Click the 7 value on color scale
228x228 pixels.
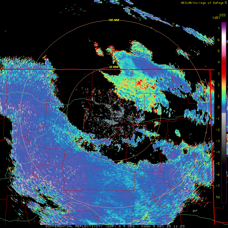[219, 28]
